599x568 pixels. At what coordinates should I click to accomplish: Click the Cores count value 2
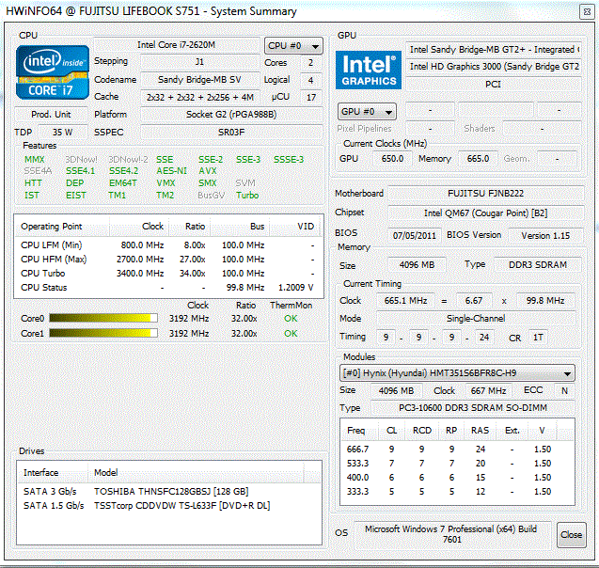coord(310,63)
